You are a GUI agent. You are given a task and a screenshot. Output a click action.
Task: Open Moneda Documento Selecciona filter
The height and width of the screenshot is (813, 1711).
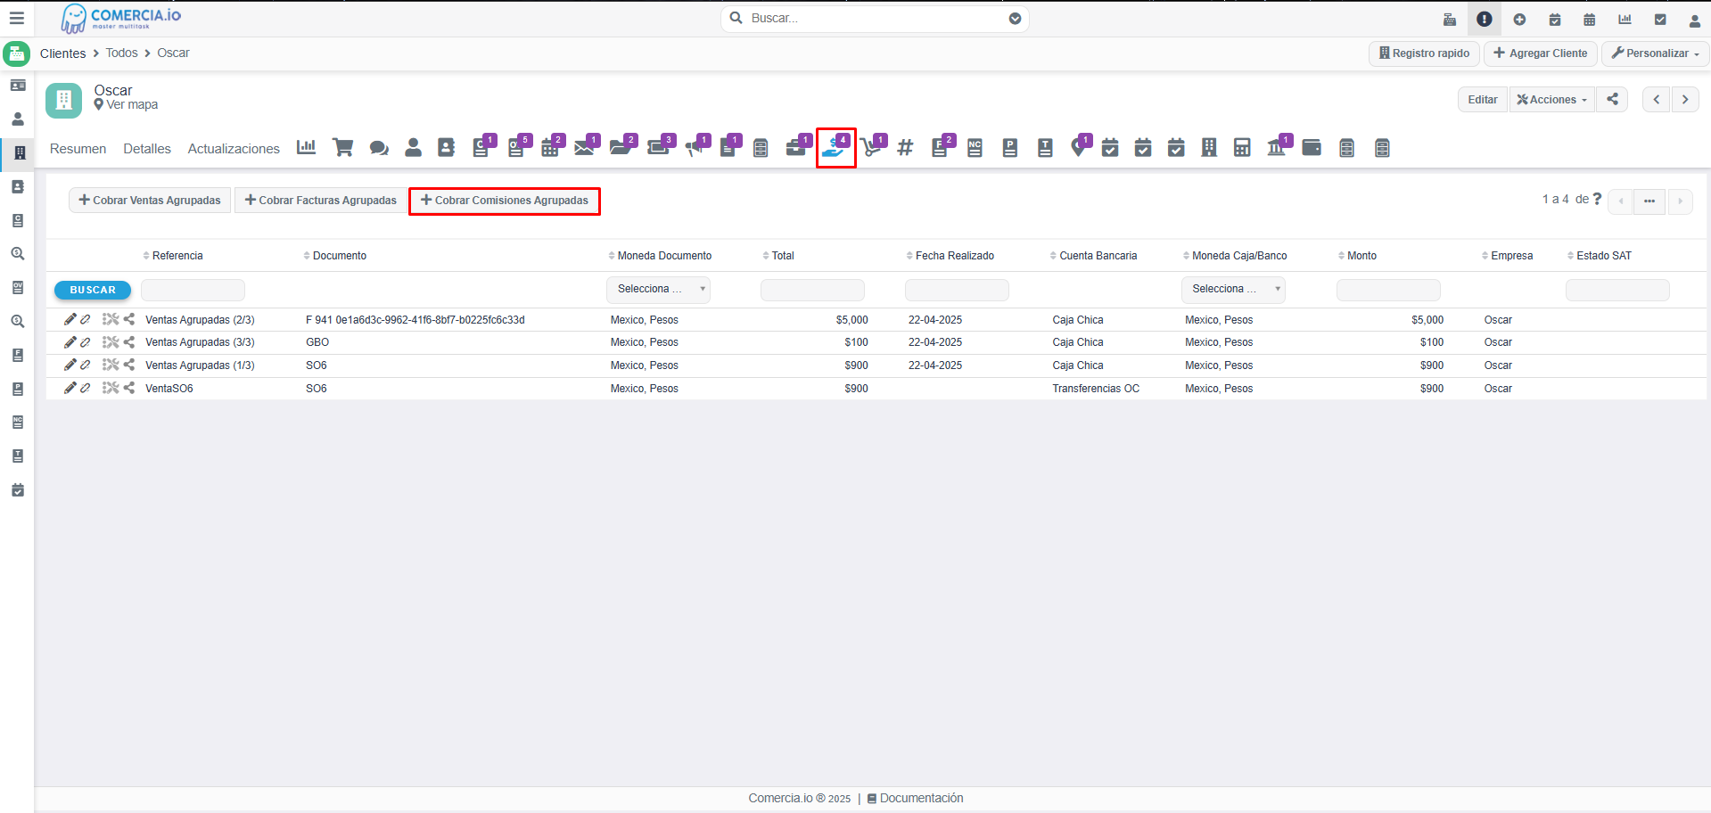click(x=658, y=289)
